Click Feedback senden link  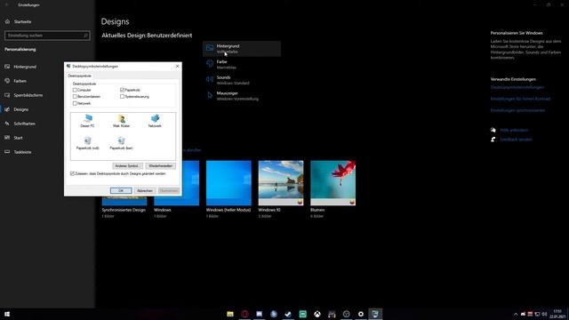[x=516, y=140]
